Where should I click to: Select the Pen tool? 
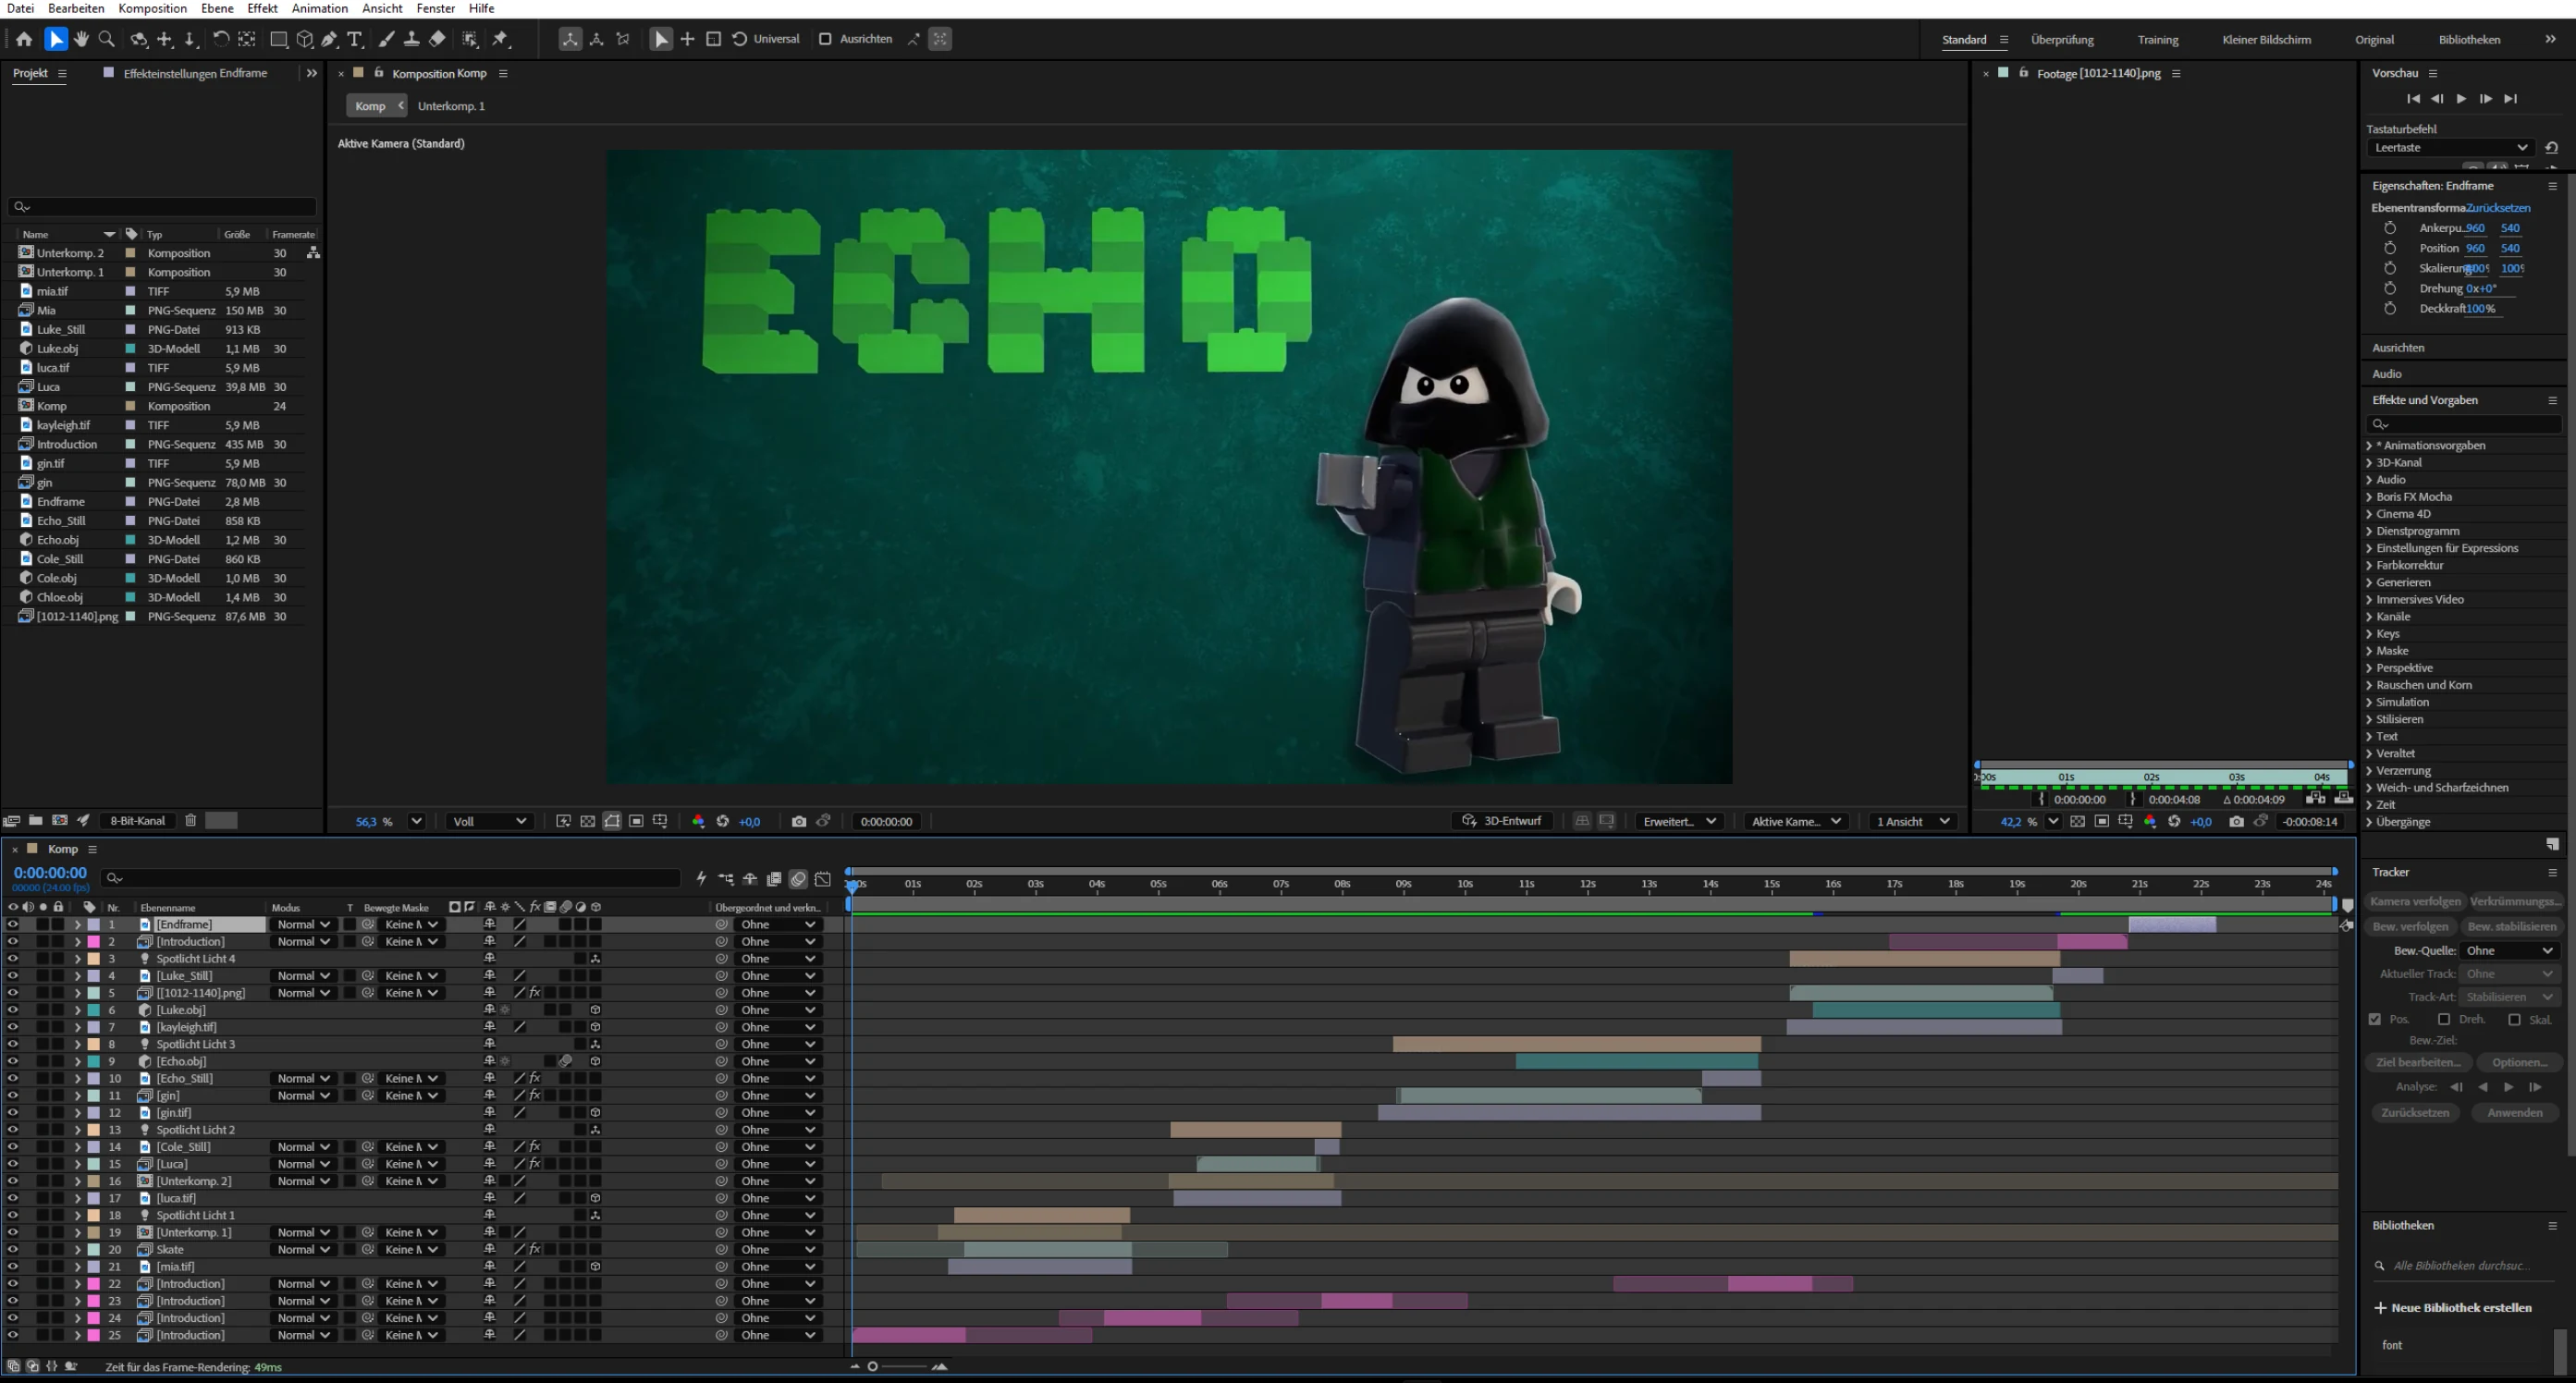click(329, 39)
